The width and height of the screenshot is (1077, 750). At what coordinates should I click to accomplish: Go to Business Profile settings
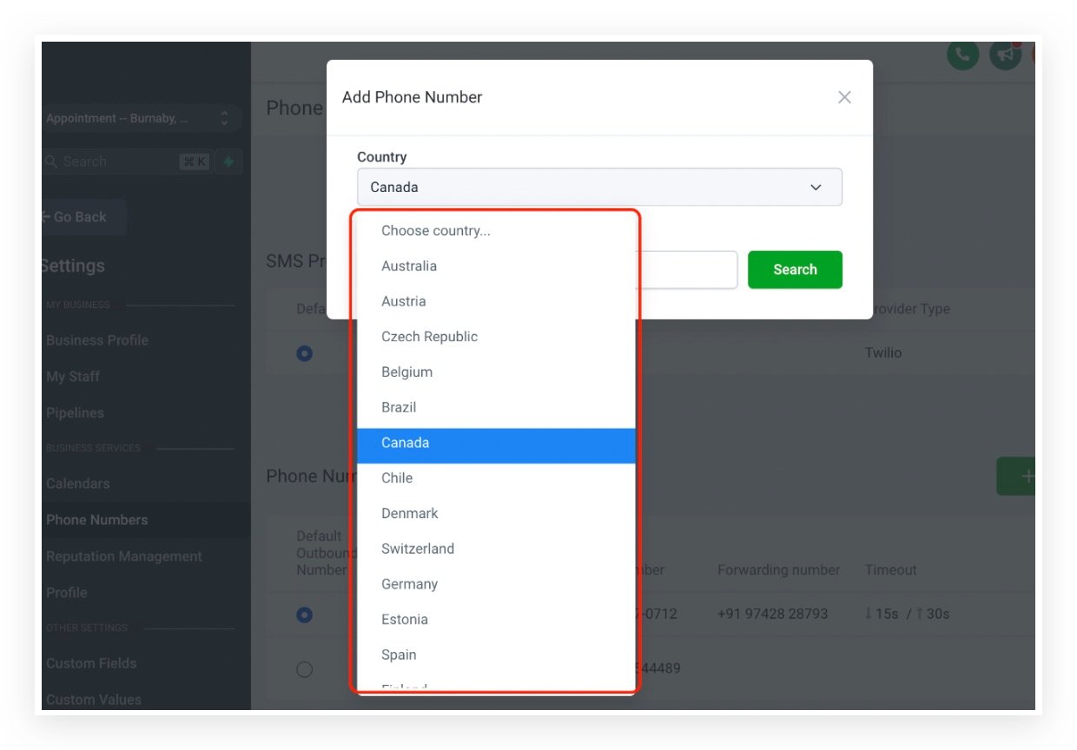click(x=97, y=340)
